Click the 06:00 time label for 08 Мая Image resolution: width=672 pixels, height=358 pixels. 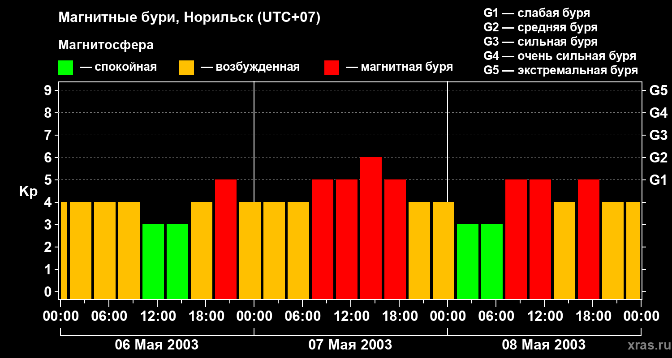tap(496, 316)
